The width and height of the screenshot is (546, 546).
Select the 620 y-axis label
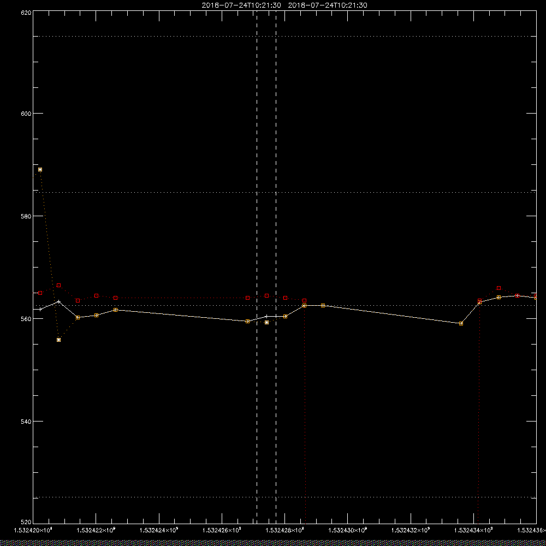click(x=26, y=12)
